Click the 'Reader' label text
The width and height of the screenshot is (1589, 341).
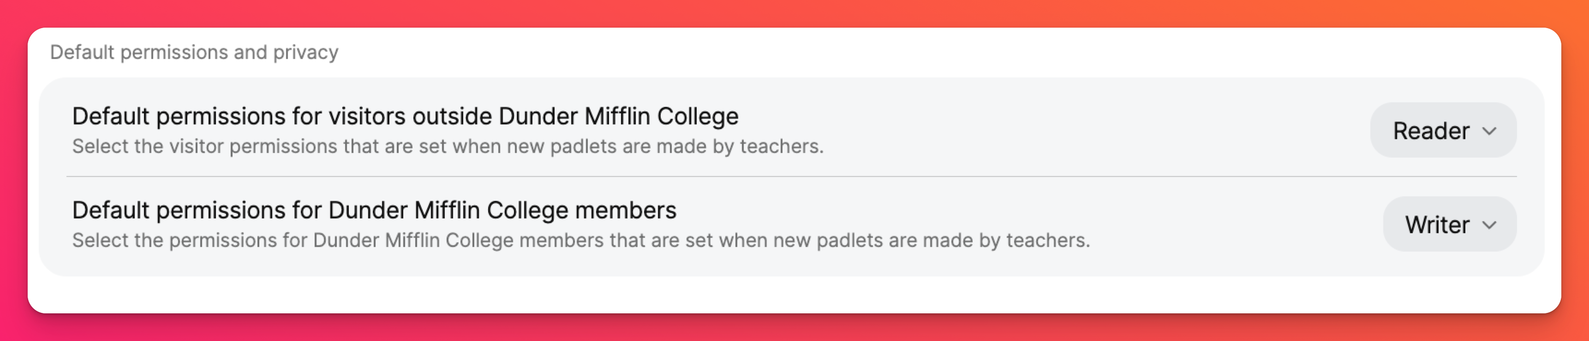pos(1430,131)
